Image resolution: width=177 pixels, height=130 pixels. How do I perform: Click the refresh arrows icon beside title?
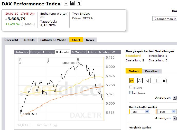[x=79, y=3]
